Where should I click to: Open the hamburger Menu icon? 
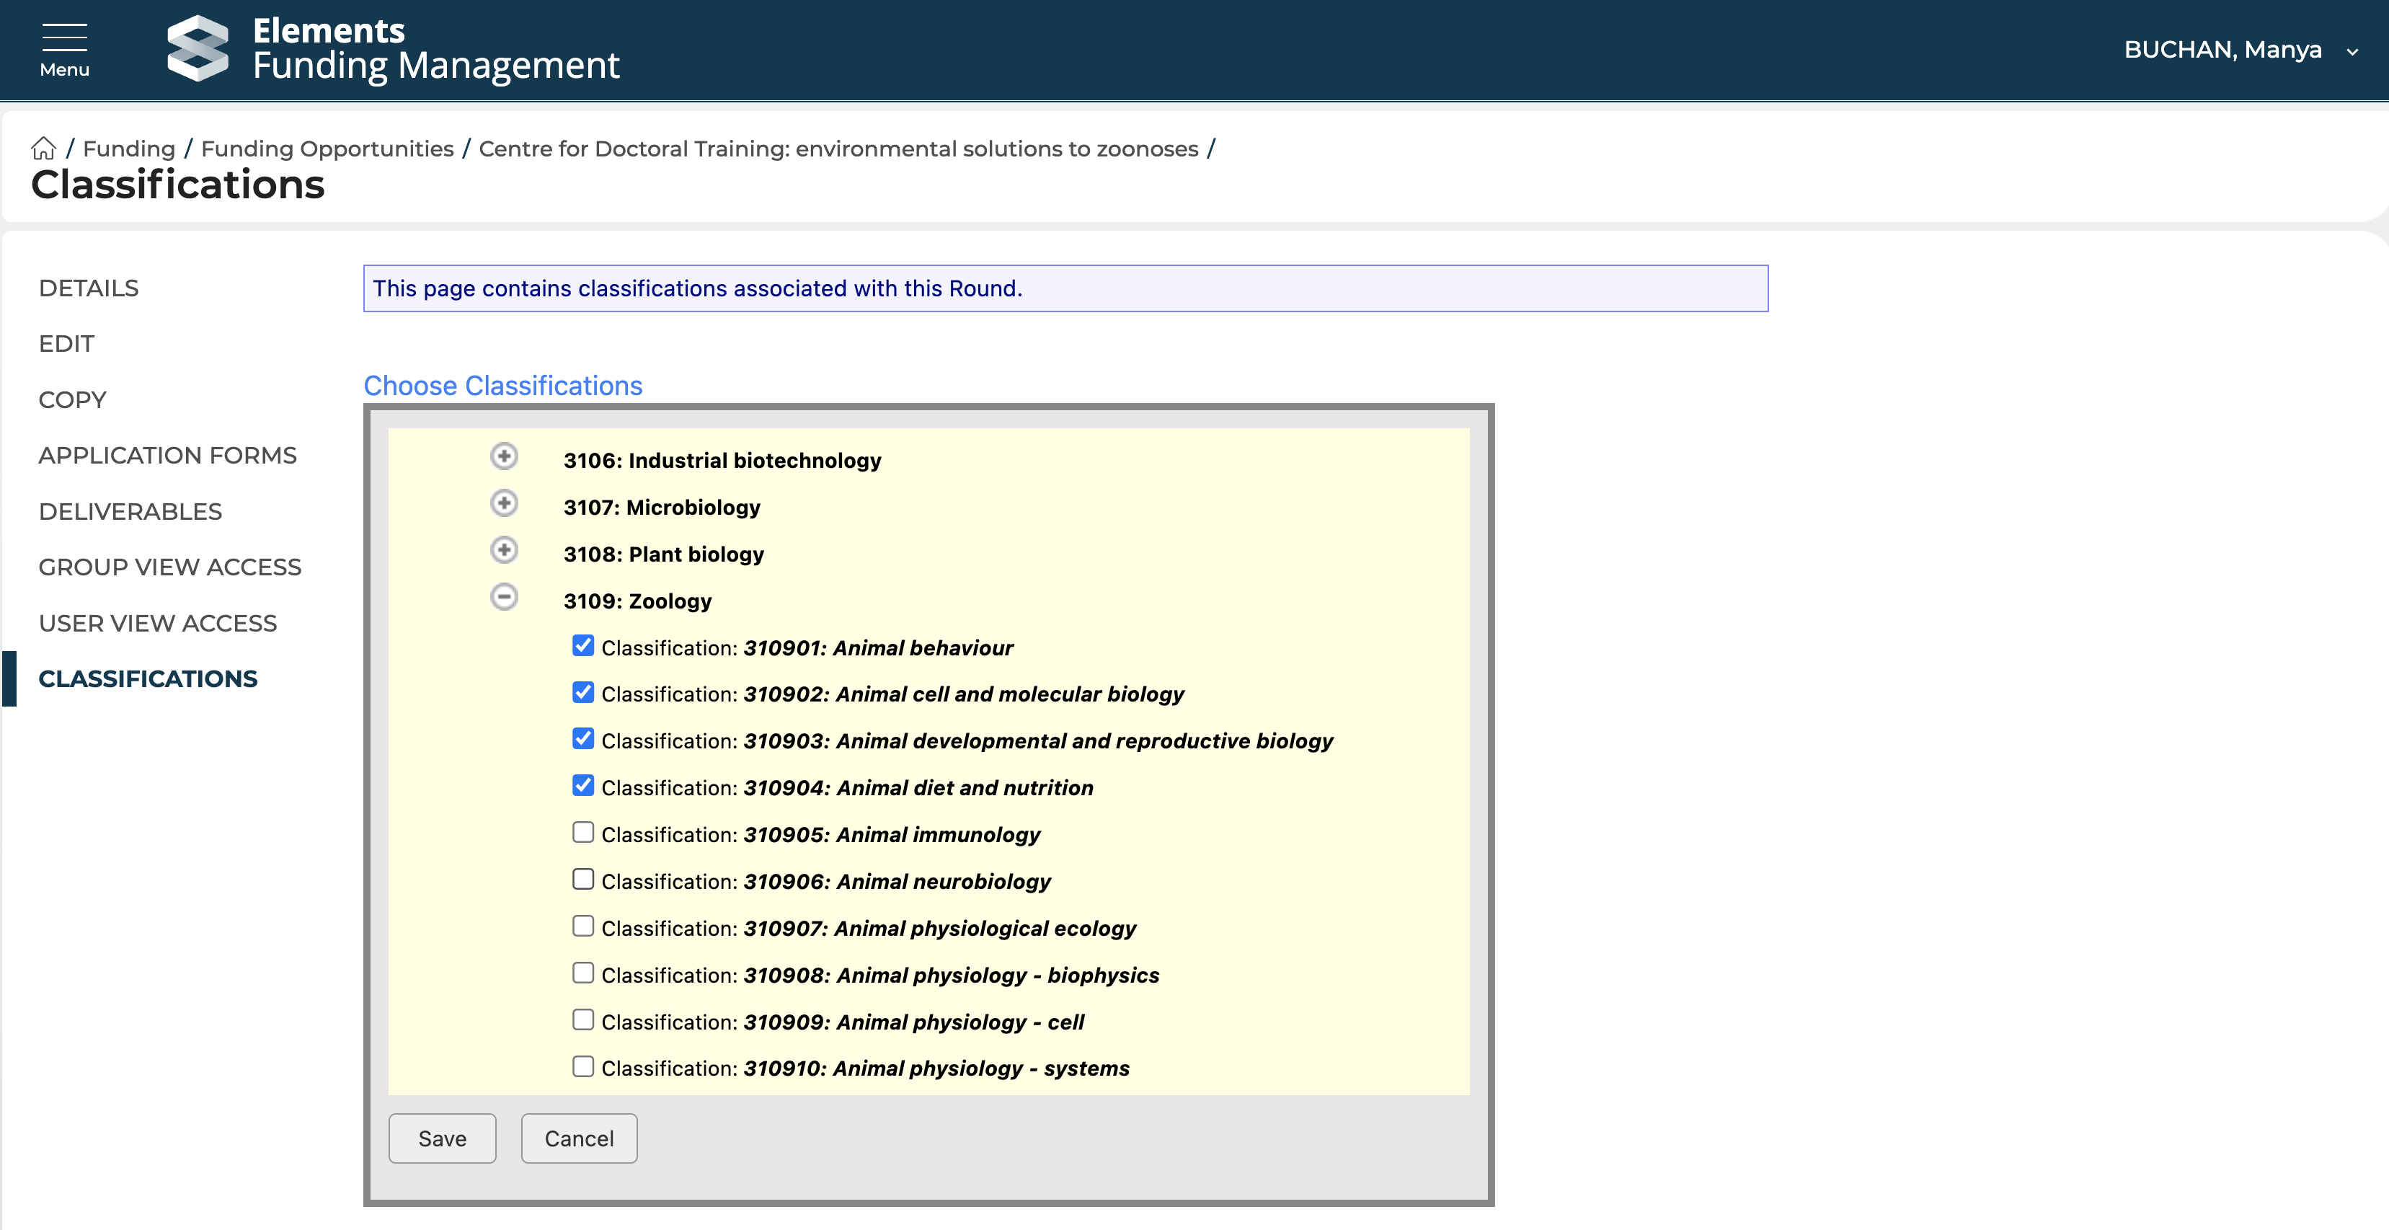click(x=64, y=49)
